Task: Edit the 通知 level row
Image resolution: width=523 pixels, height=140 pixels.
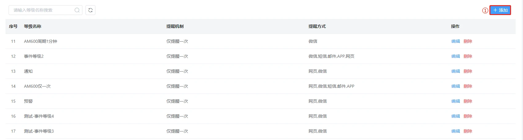Action: click(x=456, y=71)
